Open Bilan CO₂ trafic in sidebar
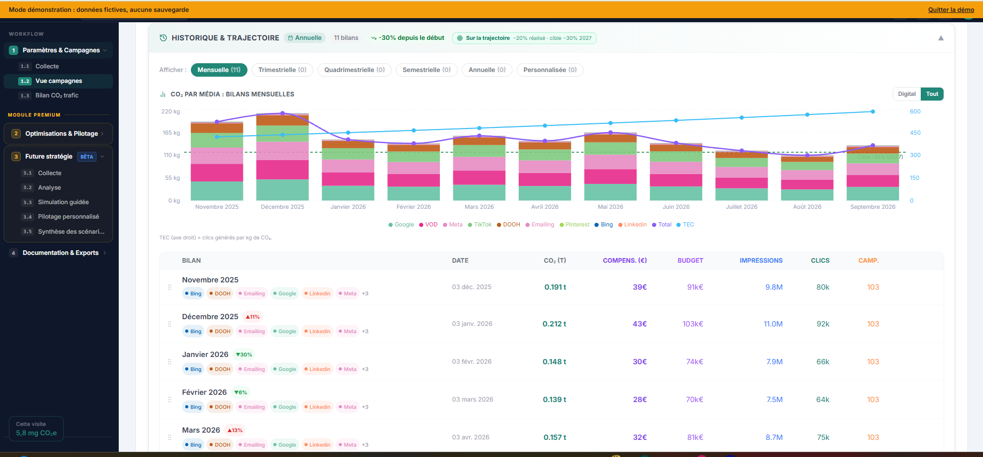The width and height of the screenshot is (983, 457). (58, 95)
